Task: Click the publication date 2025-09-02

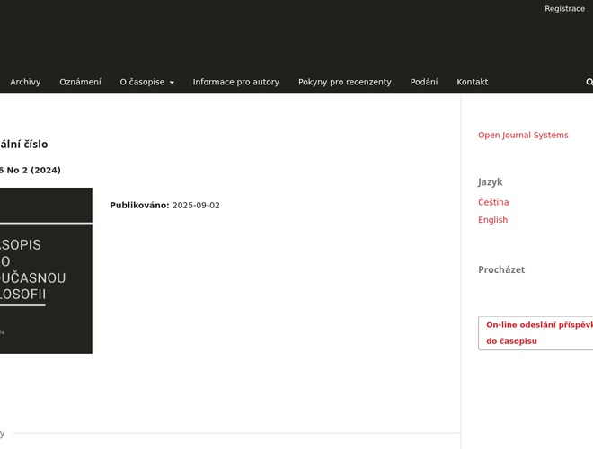Action: [x=196, y=206]
